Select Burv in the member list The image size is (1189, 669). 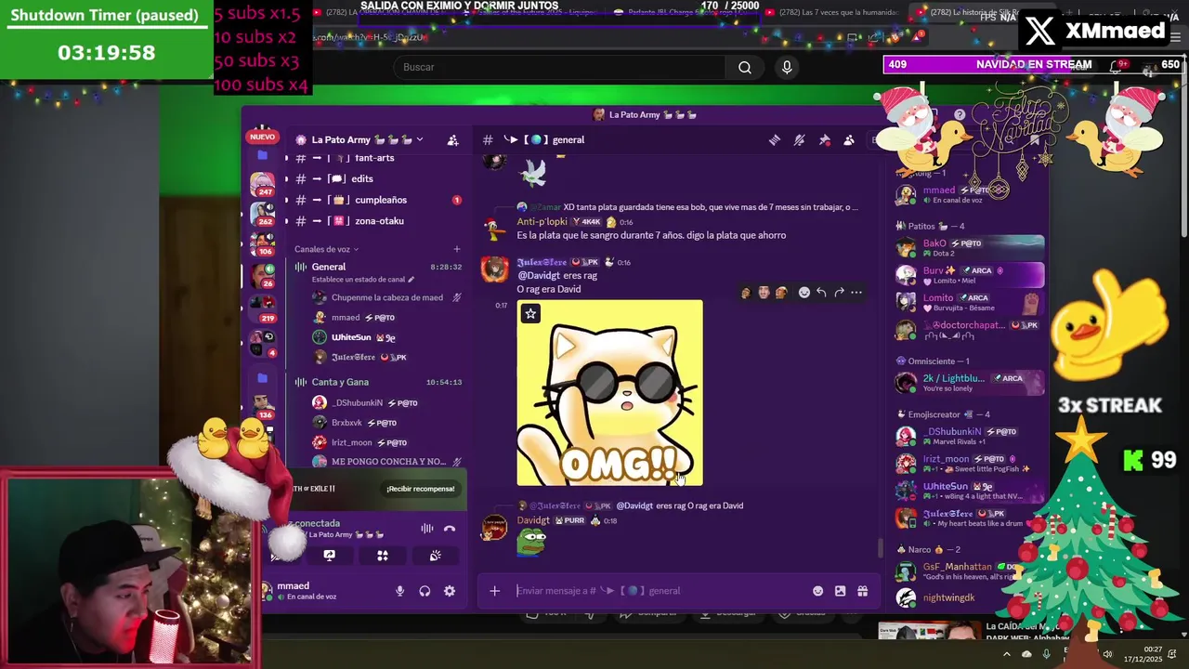pos(969,275)
